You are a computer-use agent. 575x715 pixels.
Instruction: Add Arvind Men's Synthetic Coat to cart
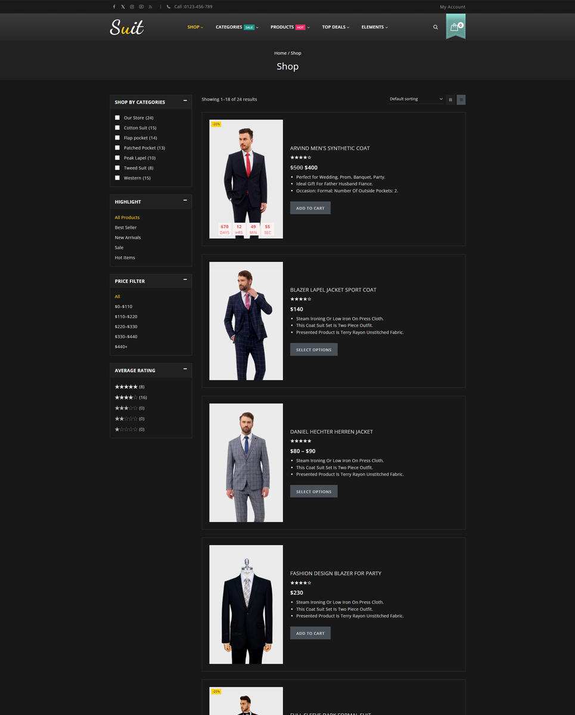[x=310, y=208]
